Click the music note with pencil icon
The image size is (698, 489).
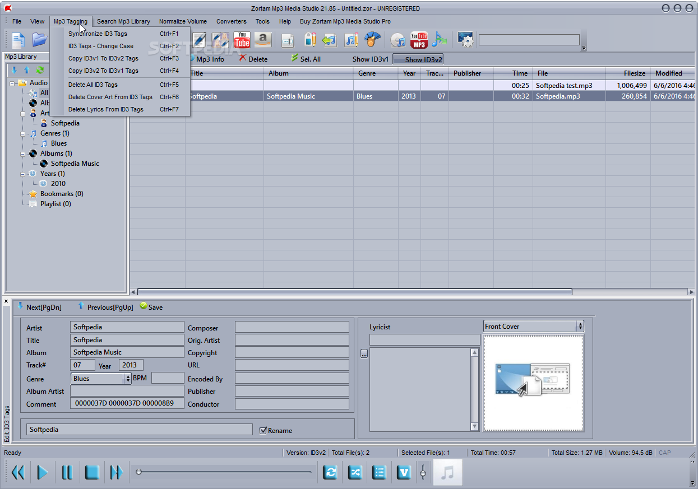pyautogui.click(x=352, y=40)
